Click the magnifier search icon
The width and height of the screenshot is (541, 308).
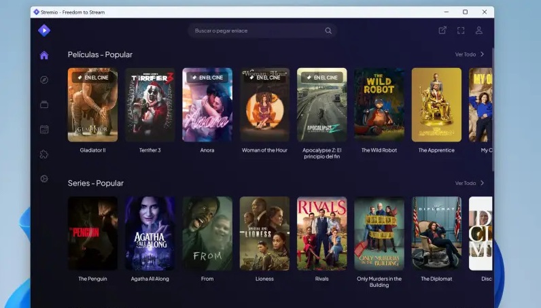[x=328, y=31]
